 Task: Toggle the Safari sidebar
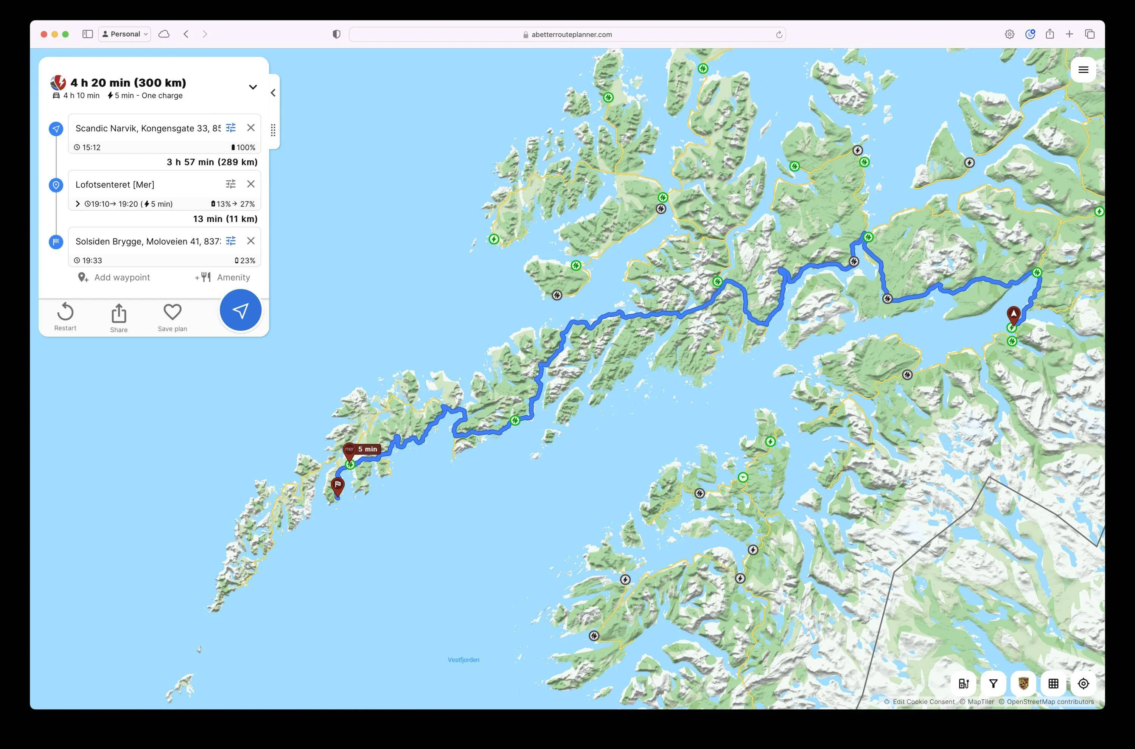tap(87, 34)
